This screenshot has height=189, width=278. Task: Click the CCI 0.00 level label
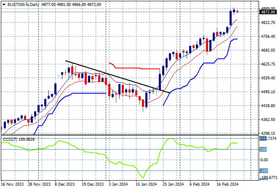click(x=264, y=160)
